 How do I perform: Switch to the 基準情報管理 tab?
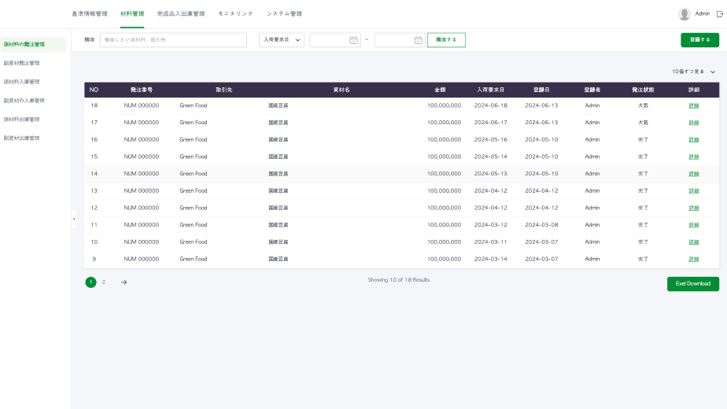pyautogui.click(x=90, y=14)
